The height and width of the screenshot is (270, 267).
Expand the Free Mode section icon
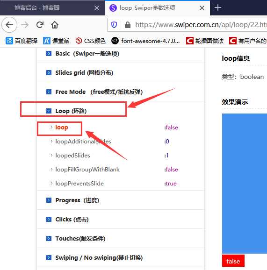(x=49, y=92)
